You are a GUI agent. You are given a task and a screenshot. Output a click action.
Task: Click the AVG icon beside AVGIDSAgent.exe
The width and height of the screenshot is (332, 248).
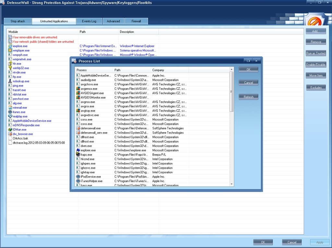[78, 93]
